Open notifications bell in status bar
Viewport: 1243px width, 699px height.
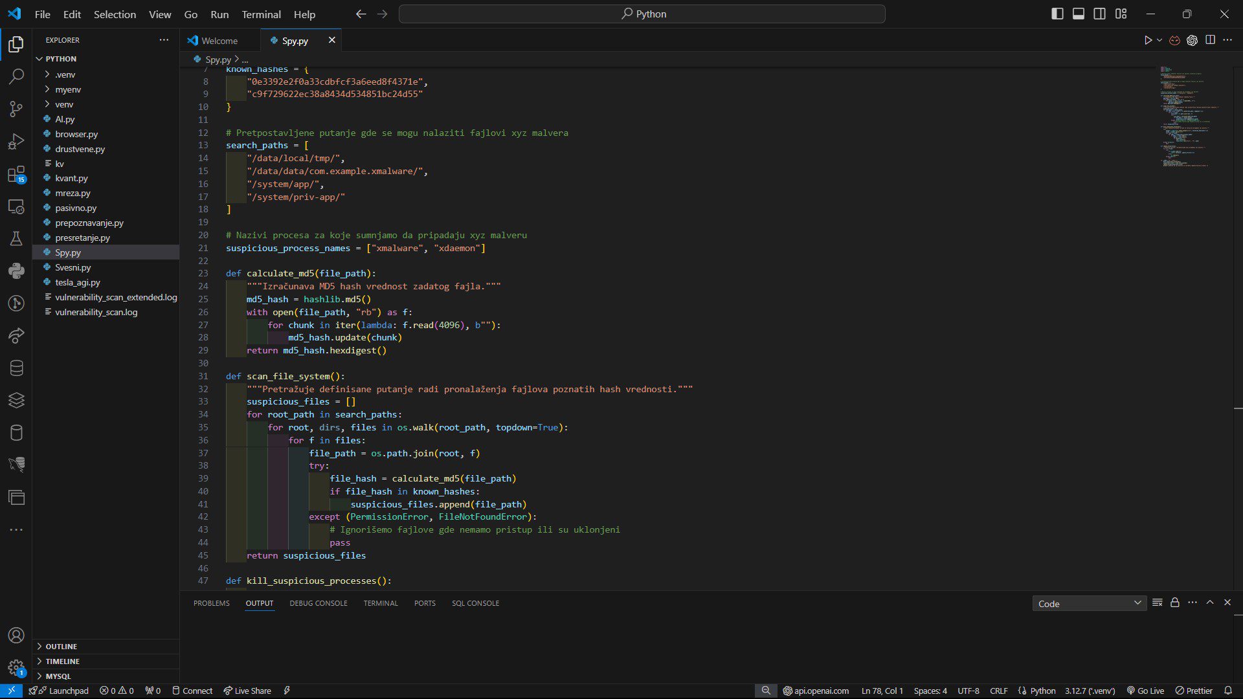(1227, 691)
